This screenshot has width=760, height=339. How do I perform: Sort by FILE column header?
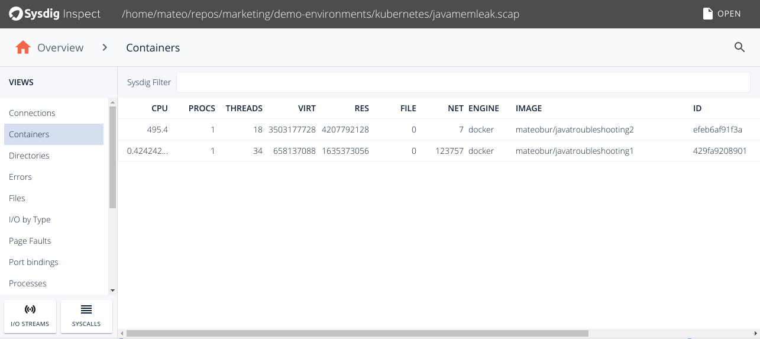[408, 108]
